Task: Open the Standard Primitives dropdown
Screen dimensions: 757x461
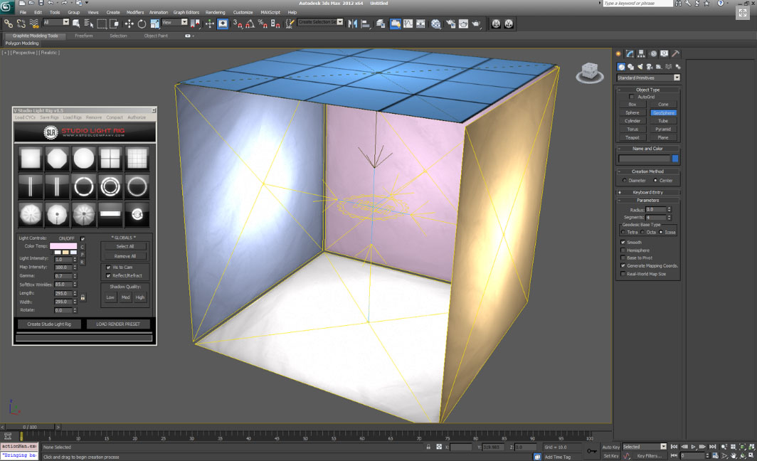Action: click(647, 78)
